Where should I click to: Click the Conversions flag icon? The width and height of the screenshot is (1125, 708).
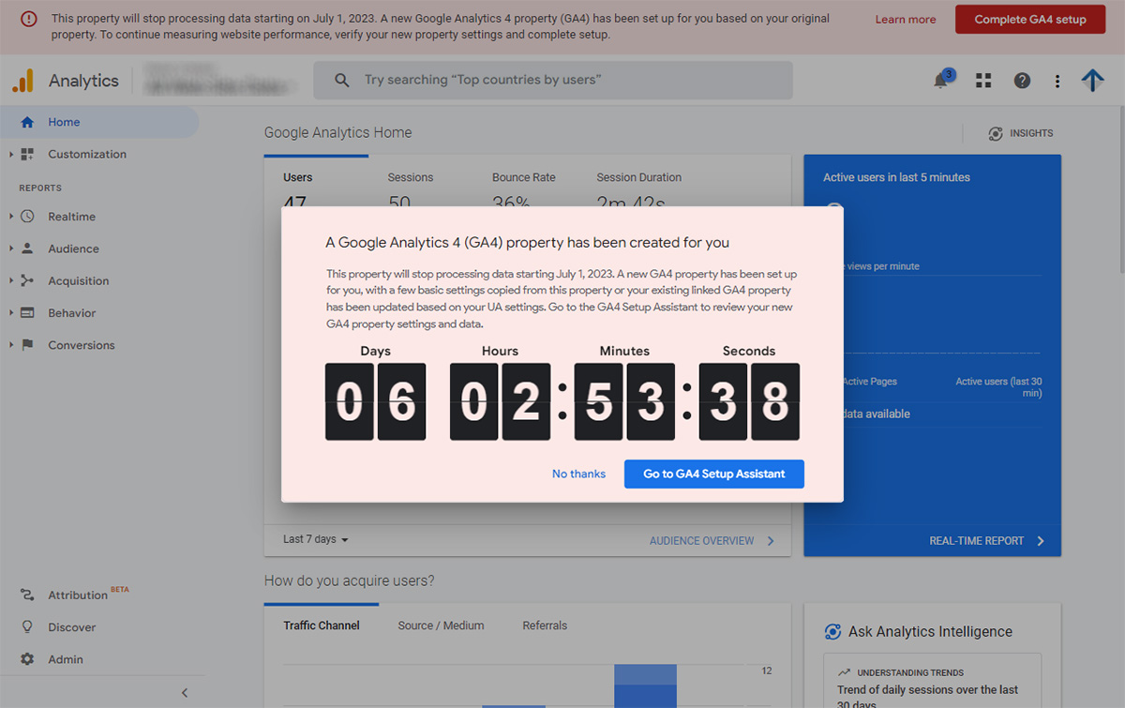click(27, 345)
